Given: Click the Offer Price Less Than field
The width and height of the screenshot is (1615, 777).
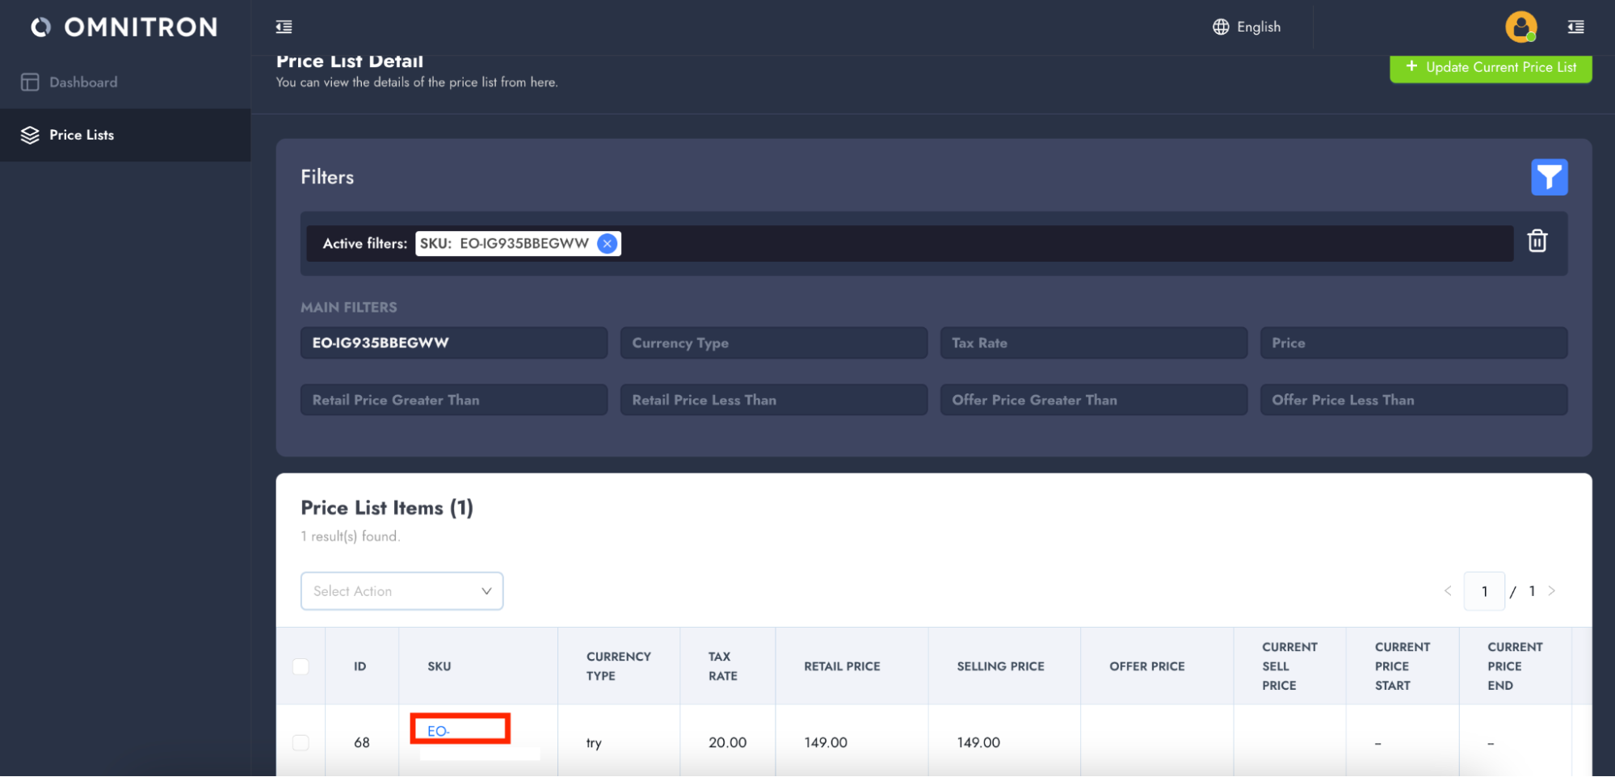Looking at the screenshot, I should 1413,400.
